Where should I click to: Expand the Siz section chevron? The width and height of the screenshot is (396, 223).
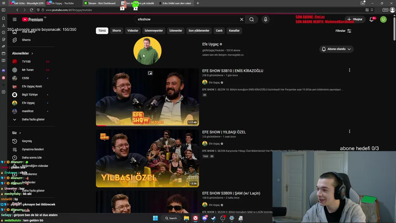pyautogui.click(x=20, y=133)
